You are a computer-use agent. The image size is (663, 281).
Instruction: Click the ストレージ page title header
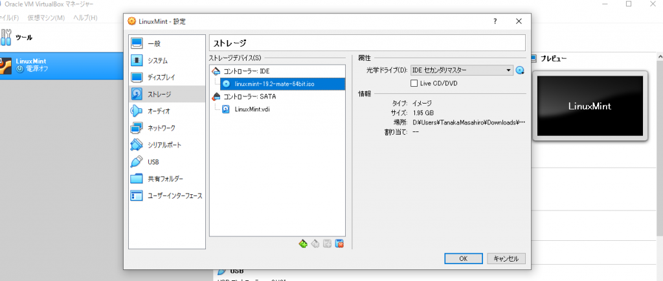(x=367, y=43)
